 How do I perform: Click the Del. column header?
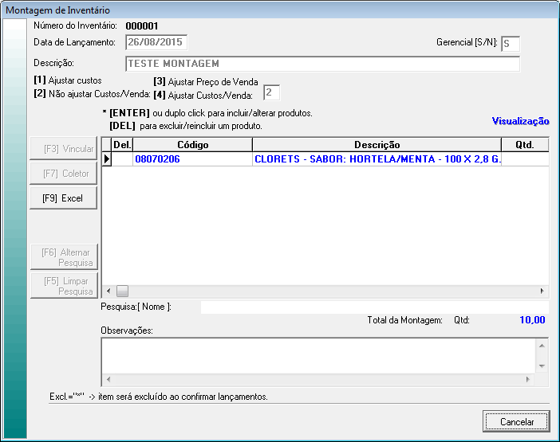(122, 145)
